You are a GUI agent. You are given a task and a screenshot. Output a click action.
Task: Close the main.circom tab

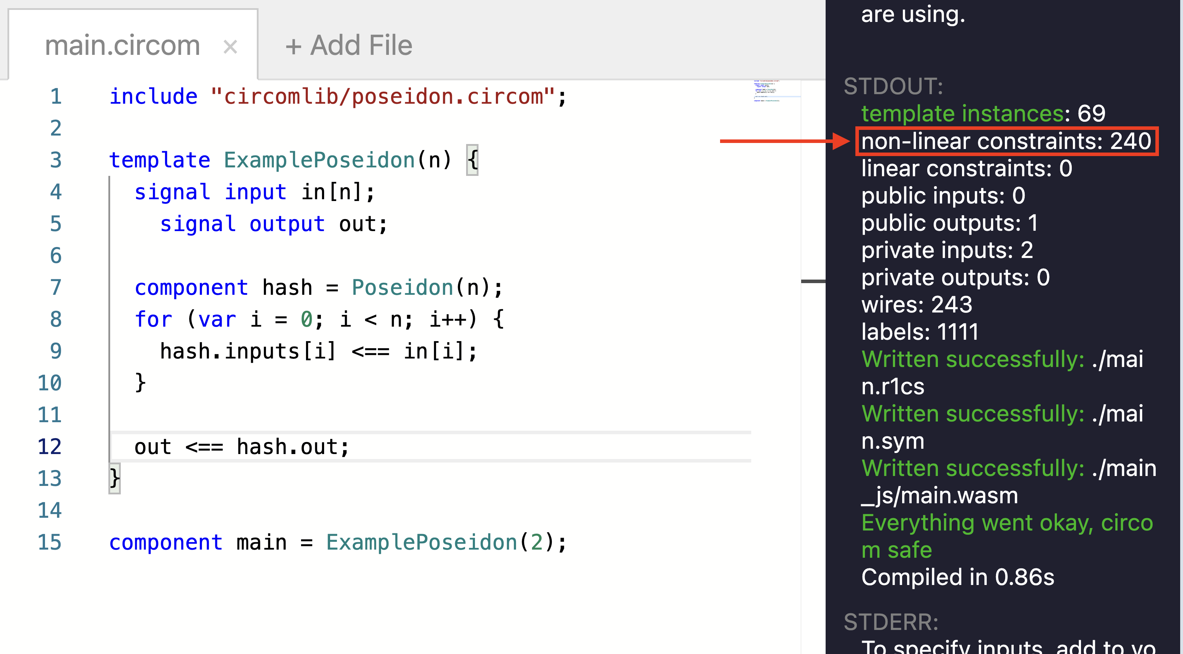[230, 47]
